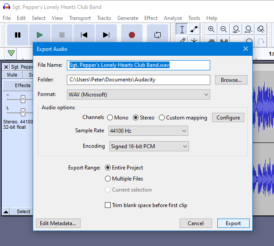Click into the Folder path field
274x246 pixels.
(139, 80)
